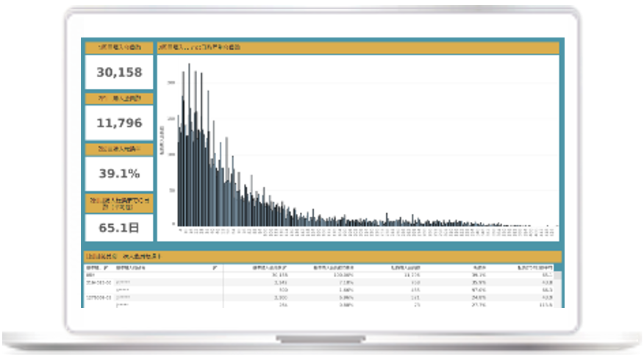Click the gold header above the 11,796 card
This screenshot has width=644, height=355.
click(x=118, y=98)
